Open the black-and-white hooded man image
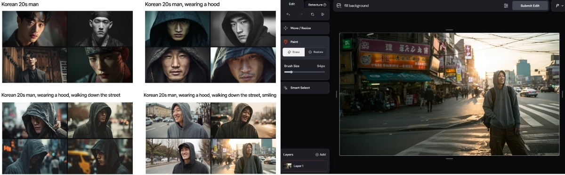565x175 pixels. (243, 29)
